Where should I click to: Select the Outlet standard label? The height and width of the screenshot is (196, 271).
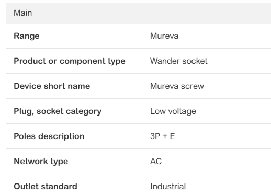[x=46, y=187]
